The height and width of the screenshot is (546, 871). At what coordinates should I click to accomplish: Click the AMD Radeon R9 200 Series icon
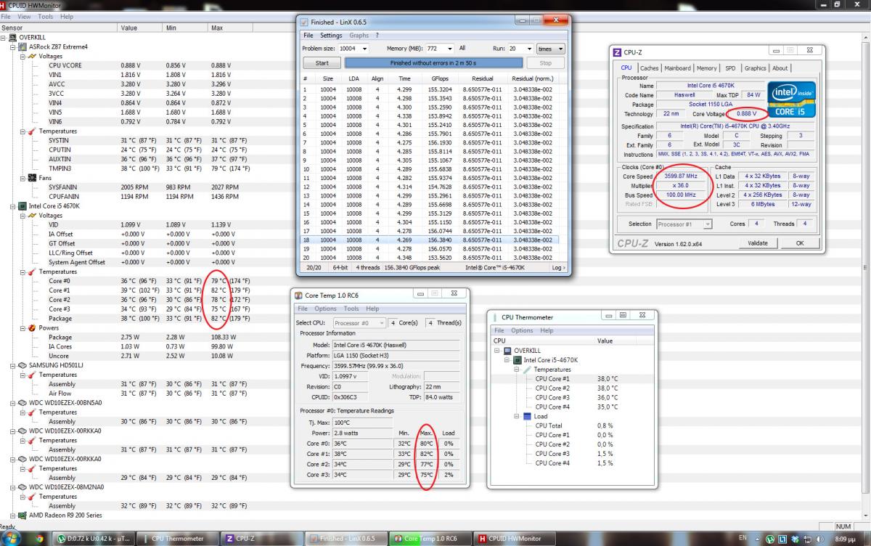[x=23, y=516]
